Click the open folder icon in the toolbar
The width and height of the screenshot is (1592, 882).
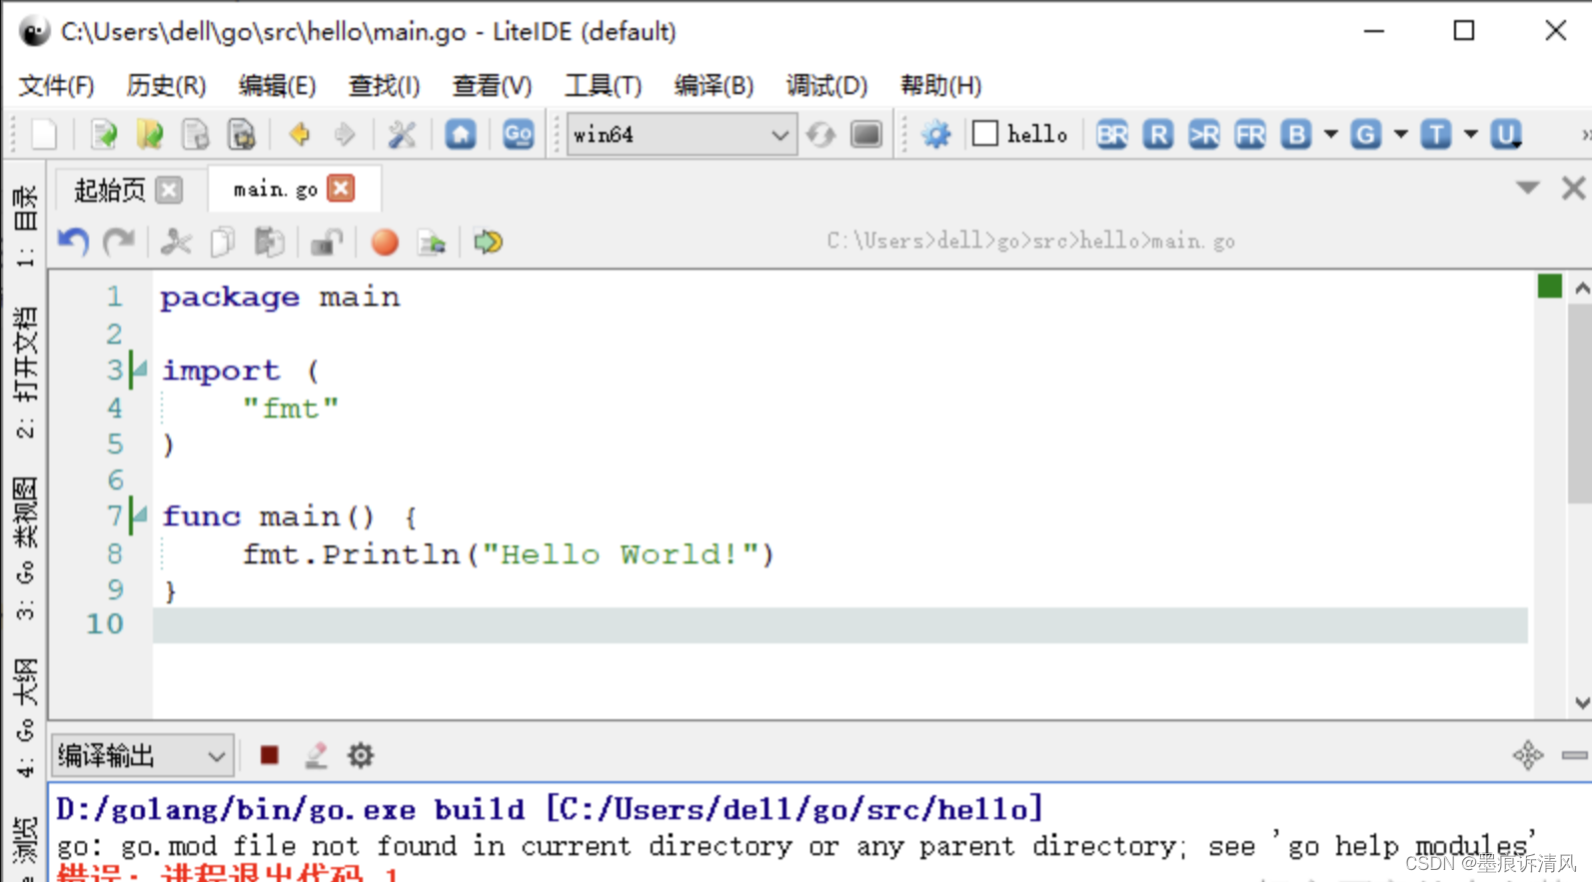pyautogui.click(x=150, y=134)
